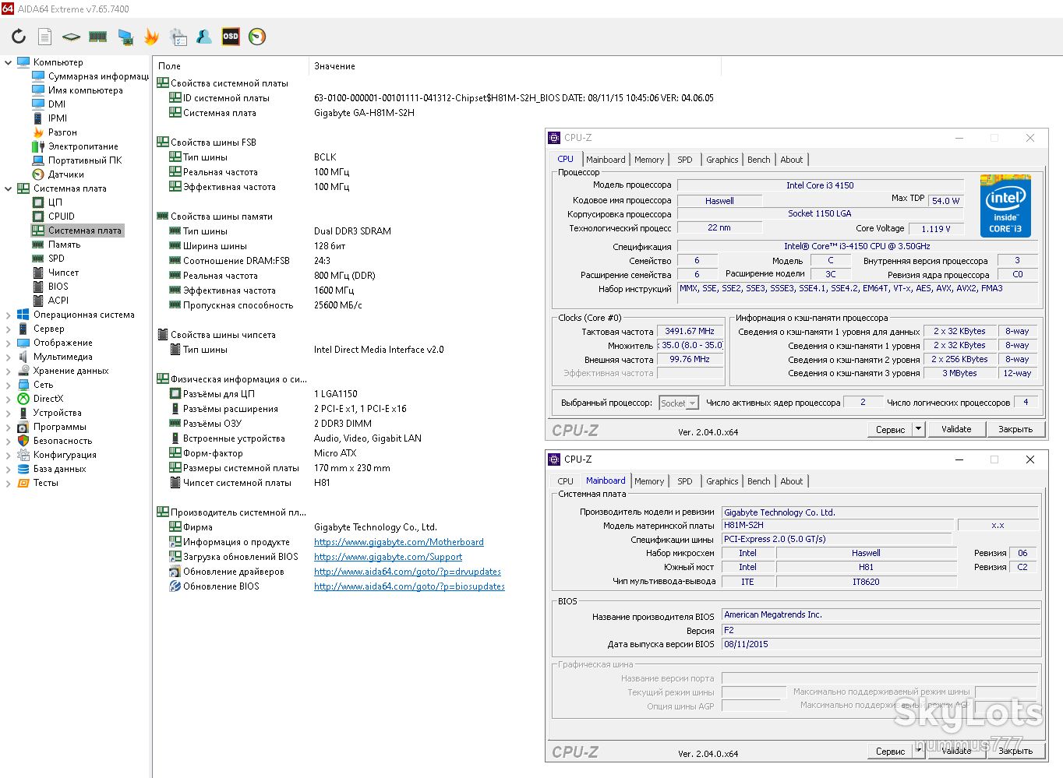Click the CPU chip toolbar icon

[x=71, y=37]
